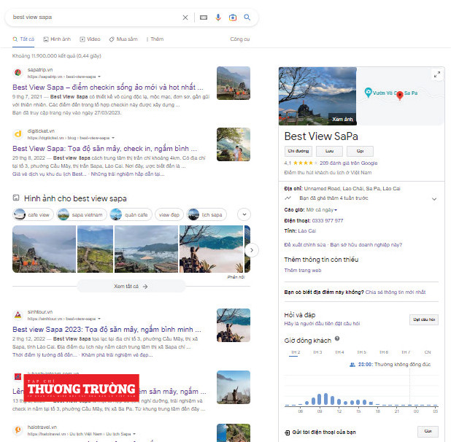Expand the image filter chips chevron

(x=244, y=214)
